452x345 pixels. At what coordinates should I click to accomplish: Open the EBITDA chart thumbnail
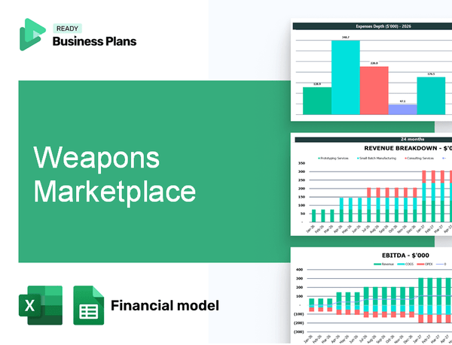pyautogui.click(x=371, y=296)
